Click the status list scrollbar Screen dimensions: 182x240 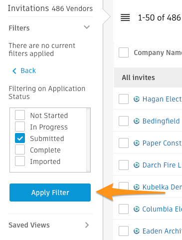coord(88,140)
